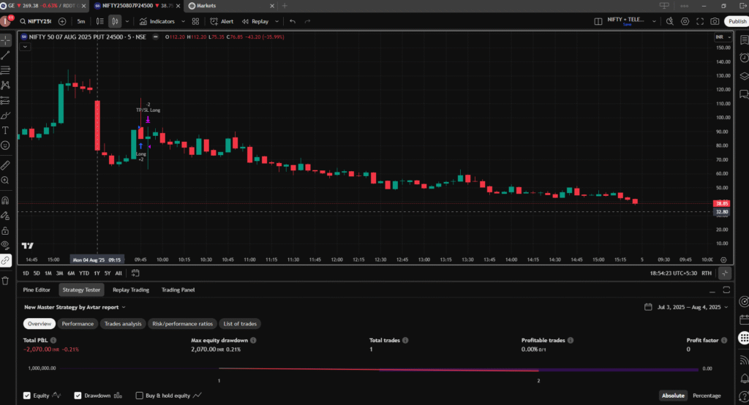
Task: Open the Fibonacci tools in left sidebar
Action: click(5, 70)
